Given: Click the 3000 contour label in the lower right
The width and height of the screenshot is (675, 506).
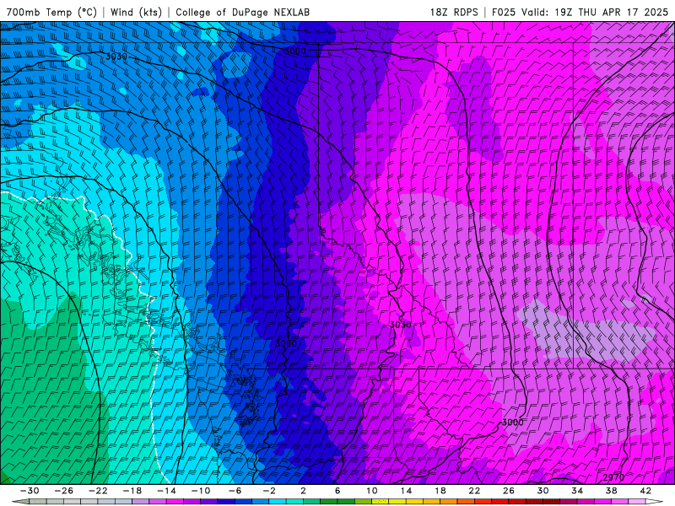Looking at the screenshot, I should pyautogui.click(x=513, y=423).
